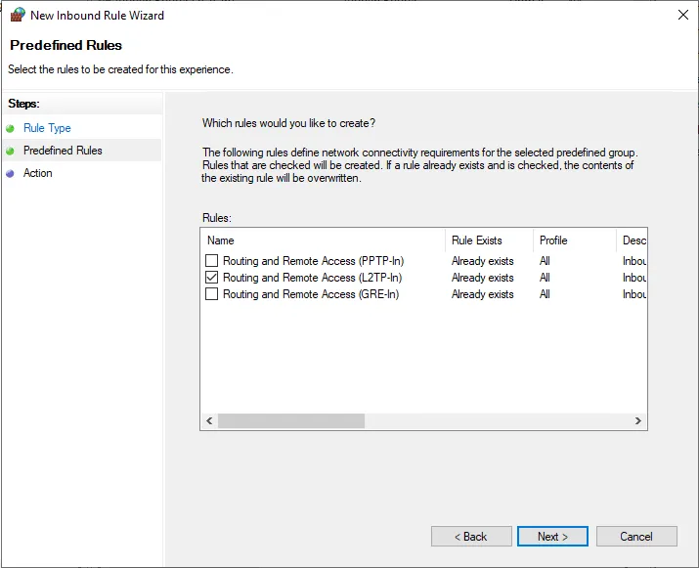Cancel the rule wizard

tap(636, 536)
